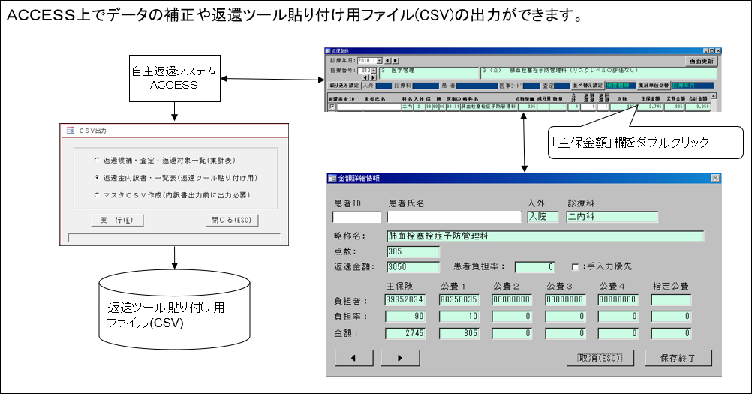752x394 pixels.
Task: Click previous arrow beside 診療年月 dropdown
Action: [387, 60]
